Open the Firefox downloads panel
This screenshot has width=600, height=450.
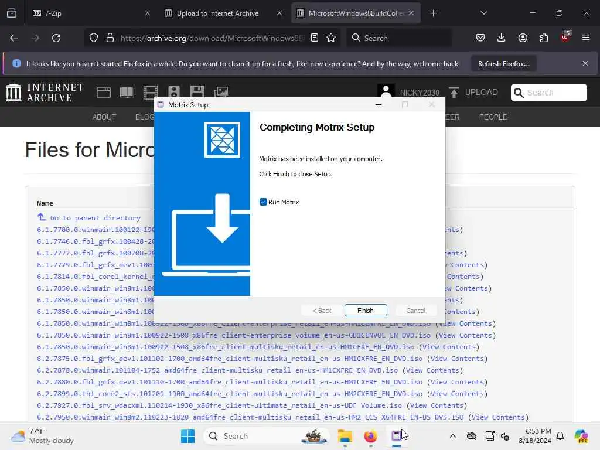point(502,38)
